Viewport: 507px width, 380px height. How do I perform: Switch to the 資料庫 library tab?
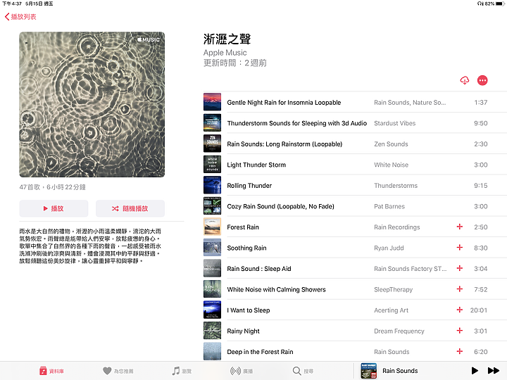[x=51, y=371]
